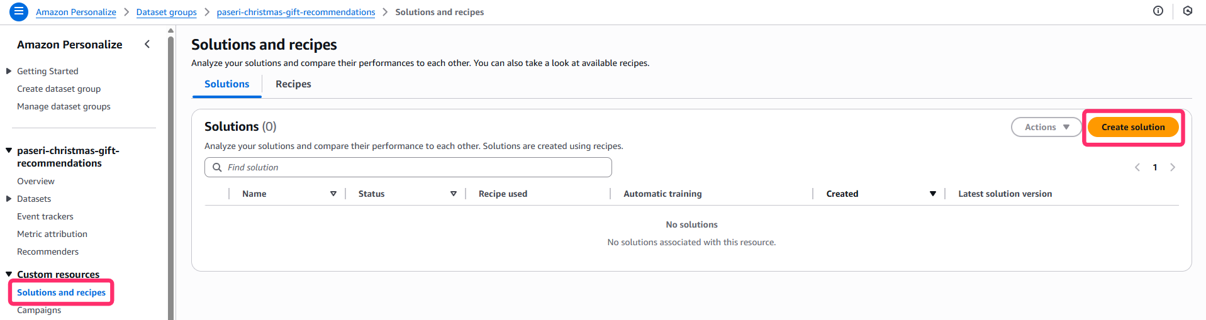The image size is (1206, 320).
Task: Sort by Created column arrow
Action: click(932, 194)
